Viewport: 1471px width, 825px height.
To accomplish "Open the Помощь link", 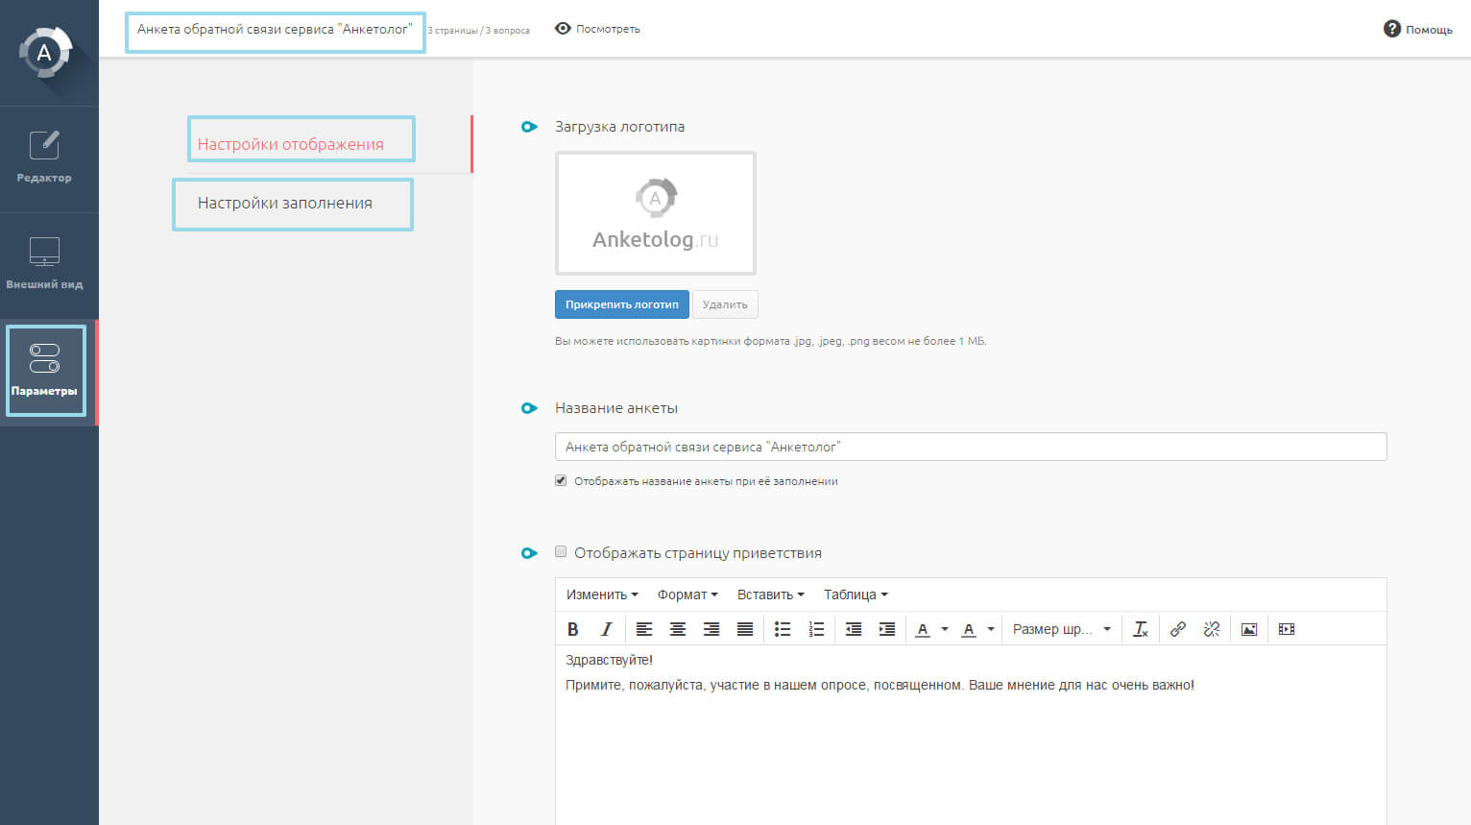I will click(1429, 30).
